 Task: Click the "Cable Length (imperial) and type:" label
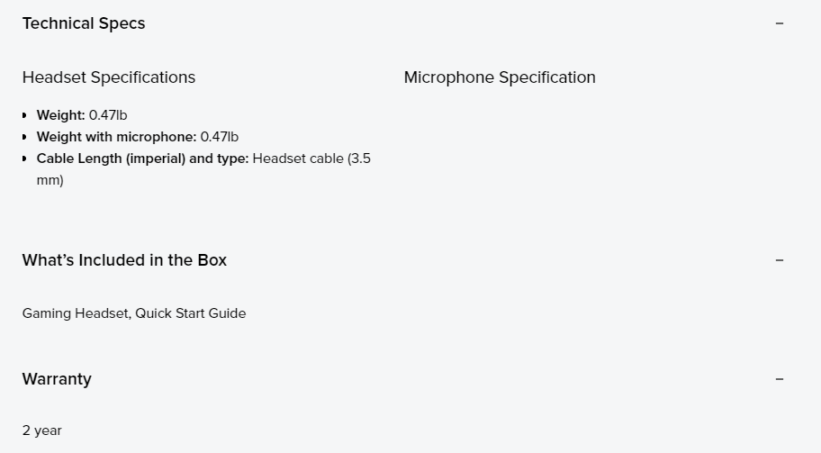point(142,159)
